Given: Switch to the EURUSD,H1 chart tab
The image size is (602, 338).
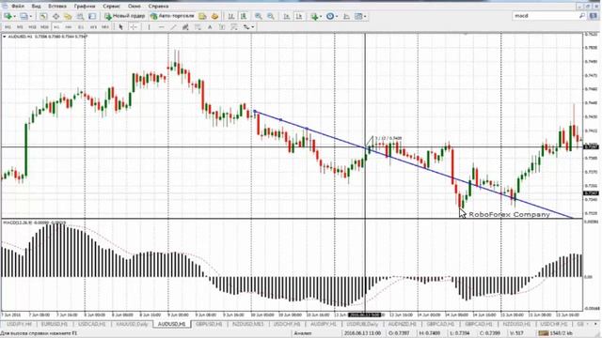Looking at the screenshot, I should click(55, 324).
